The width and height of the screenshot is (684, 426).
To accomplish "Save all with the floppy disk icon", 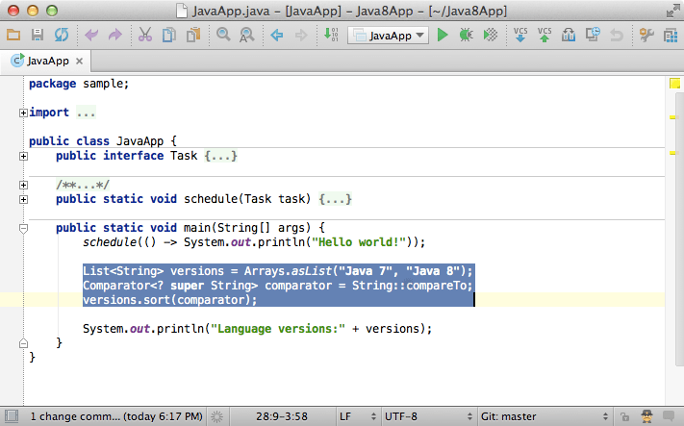I will (38, 35).
